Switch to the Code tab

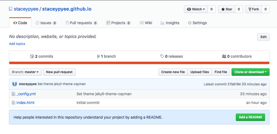coord(20,23)
